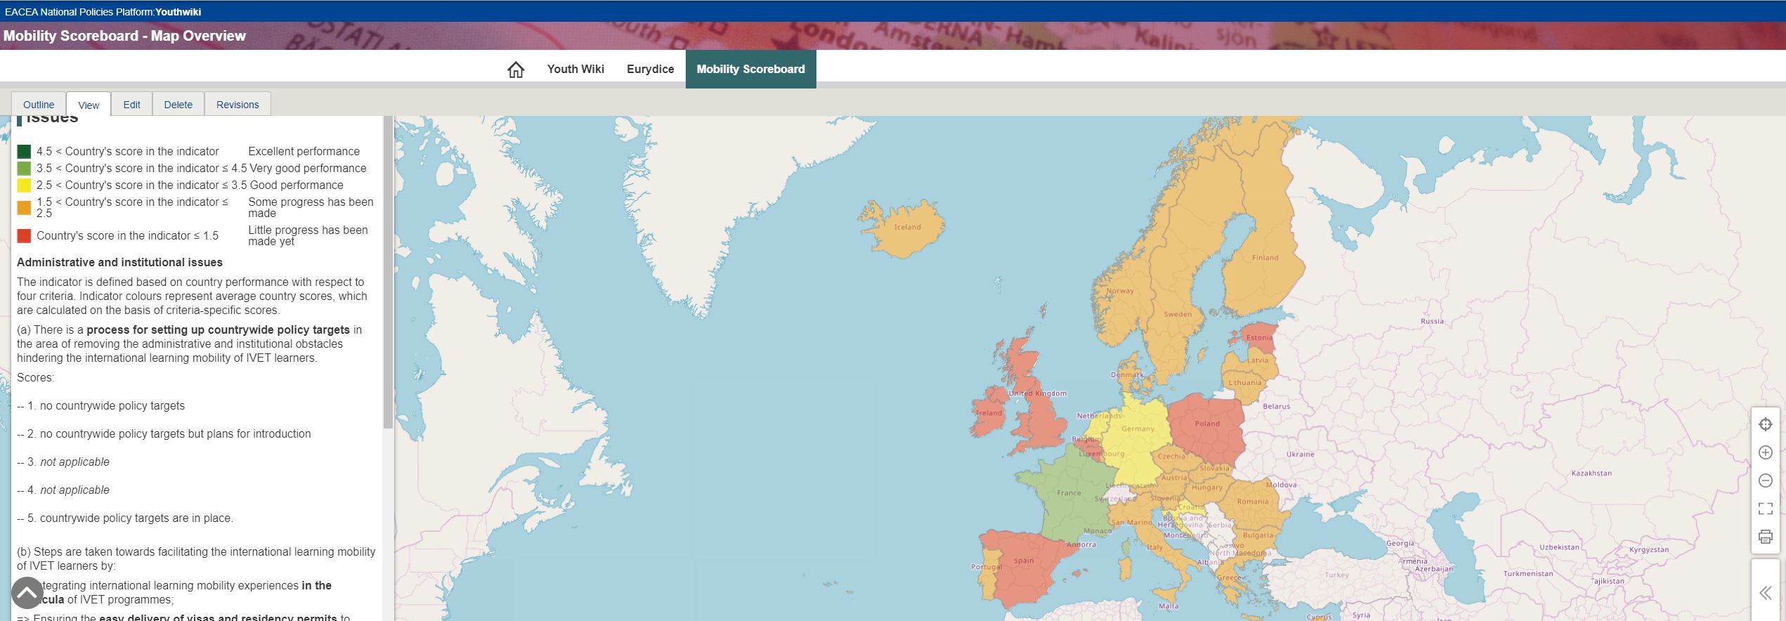Zoom out of the map
This screenshot has width=1786, height=621.
tap(1765, 481)
